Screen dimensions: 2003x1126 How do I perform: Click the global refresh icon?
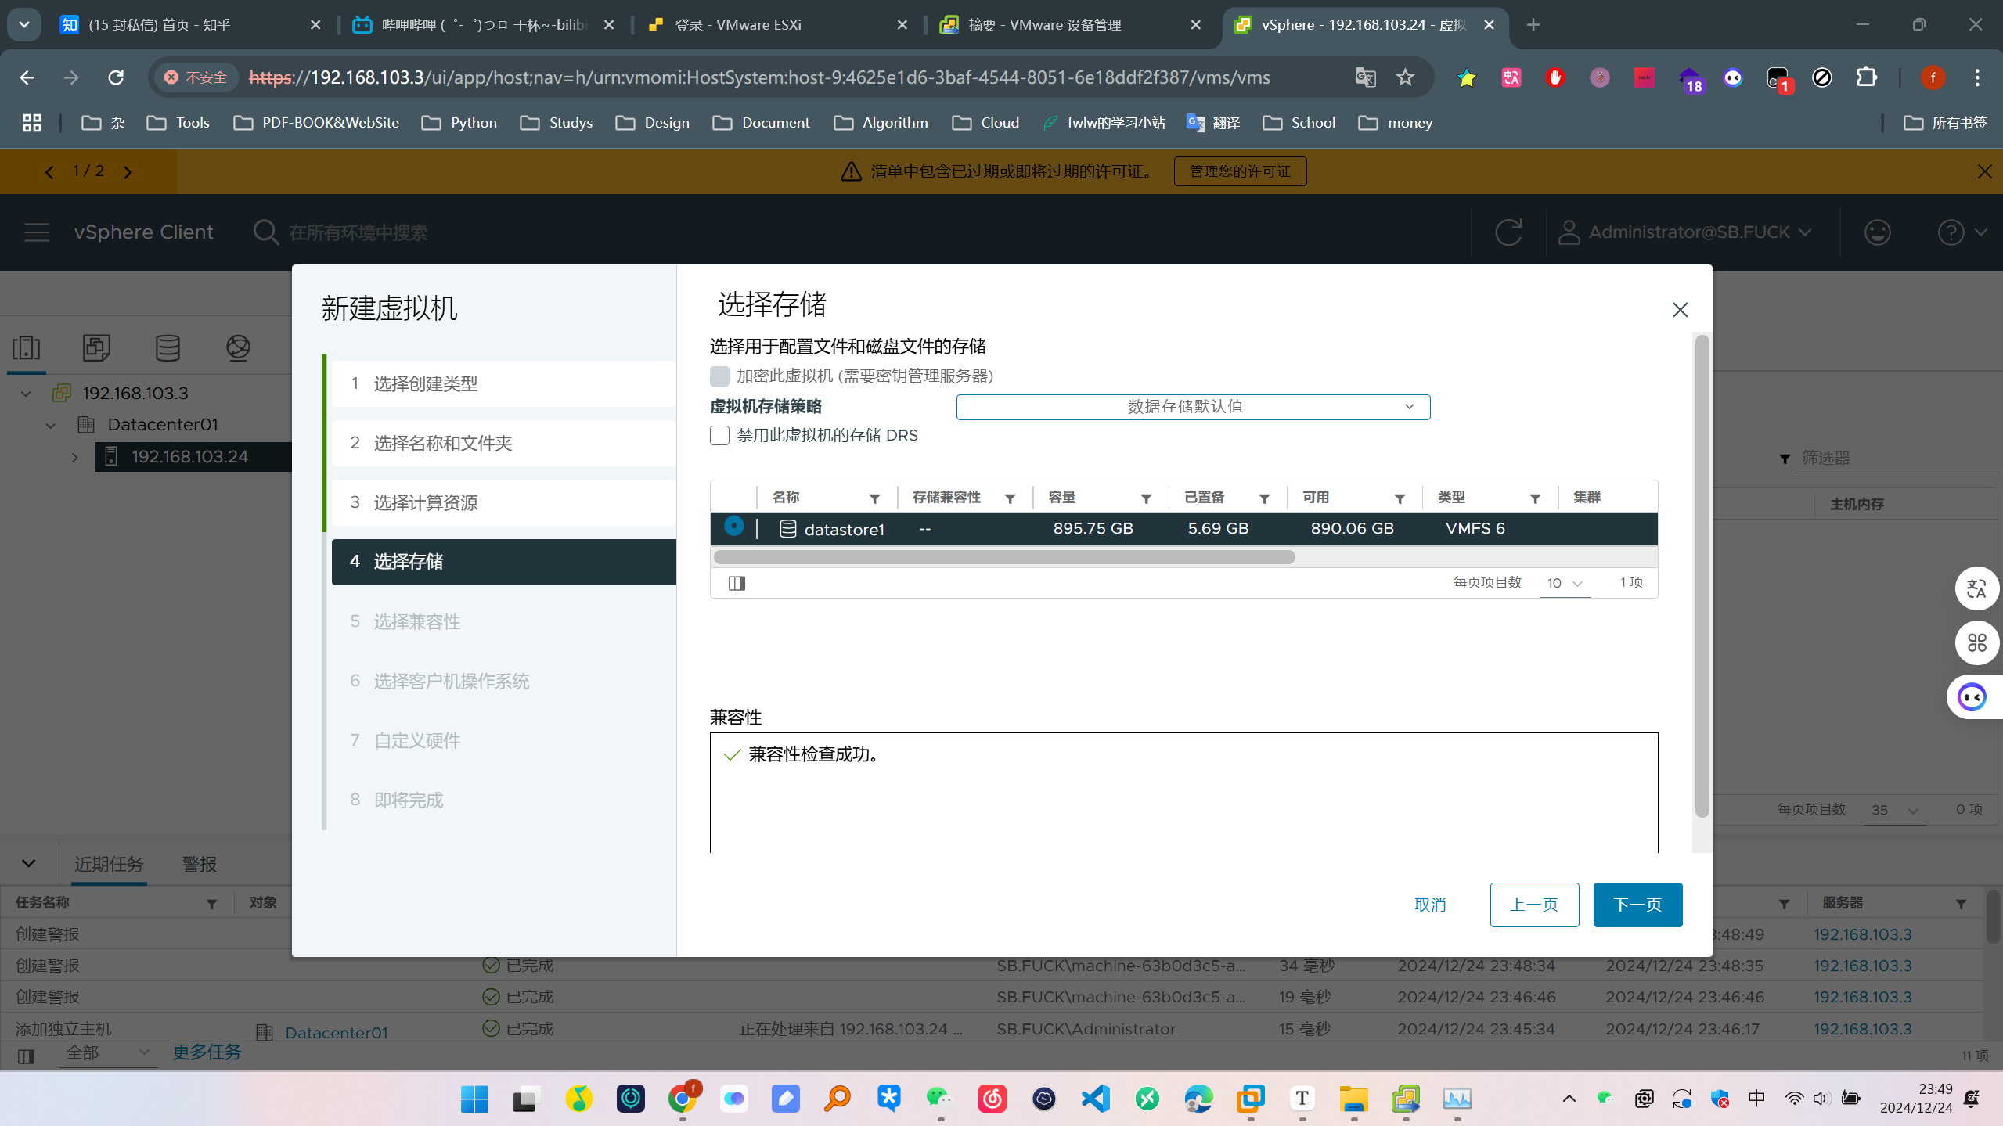click(1508, 232)
